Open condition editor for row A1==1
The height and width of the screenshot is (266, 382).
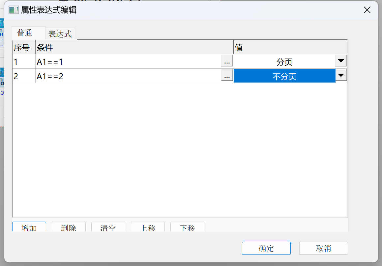tap(227, 61)
